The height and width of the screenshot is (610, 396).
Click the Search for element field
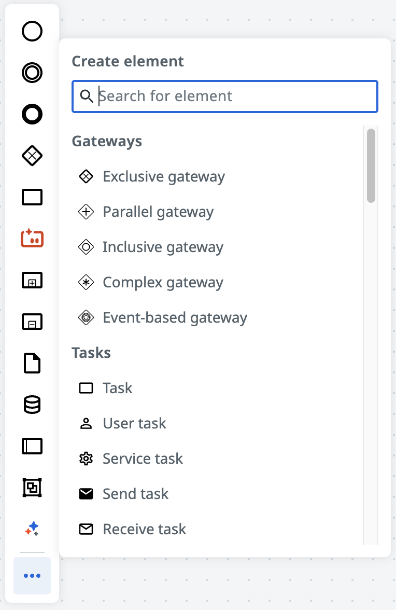(x=225, y=96)
